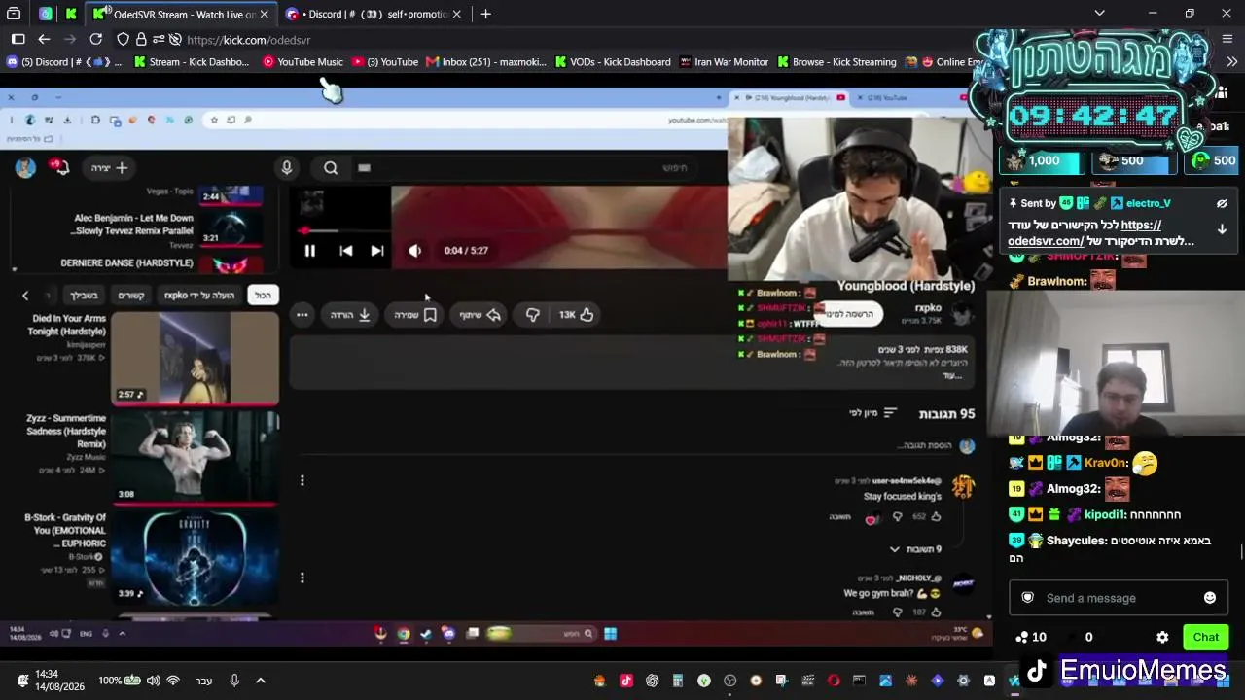Image resolution: width=1245 pixels, height=700 pixels.
Task: Save the video with the bookmark button
Action: (415, 315)
